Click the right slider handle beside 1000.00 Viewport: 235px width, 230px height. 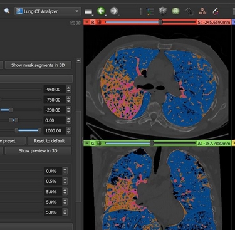[x=39, y=130]
